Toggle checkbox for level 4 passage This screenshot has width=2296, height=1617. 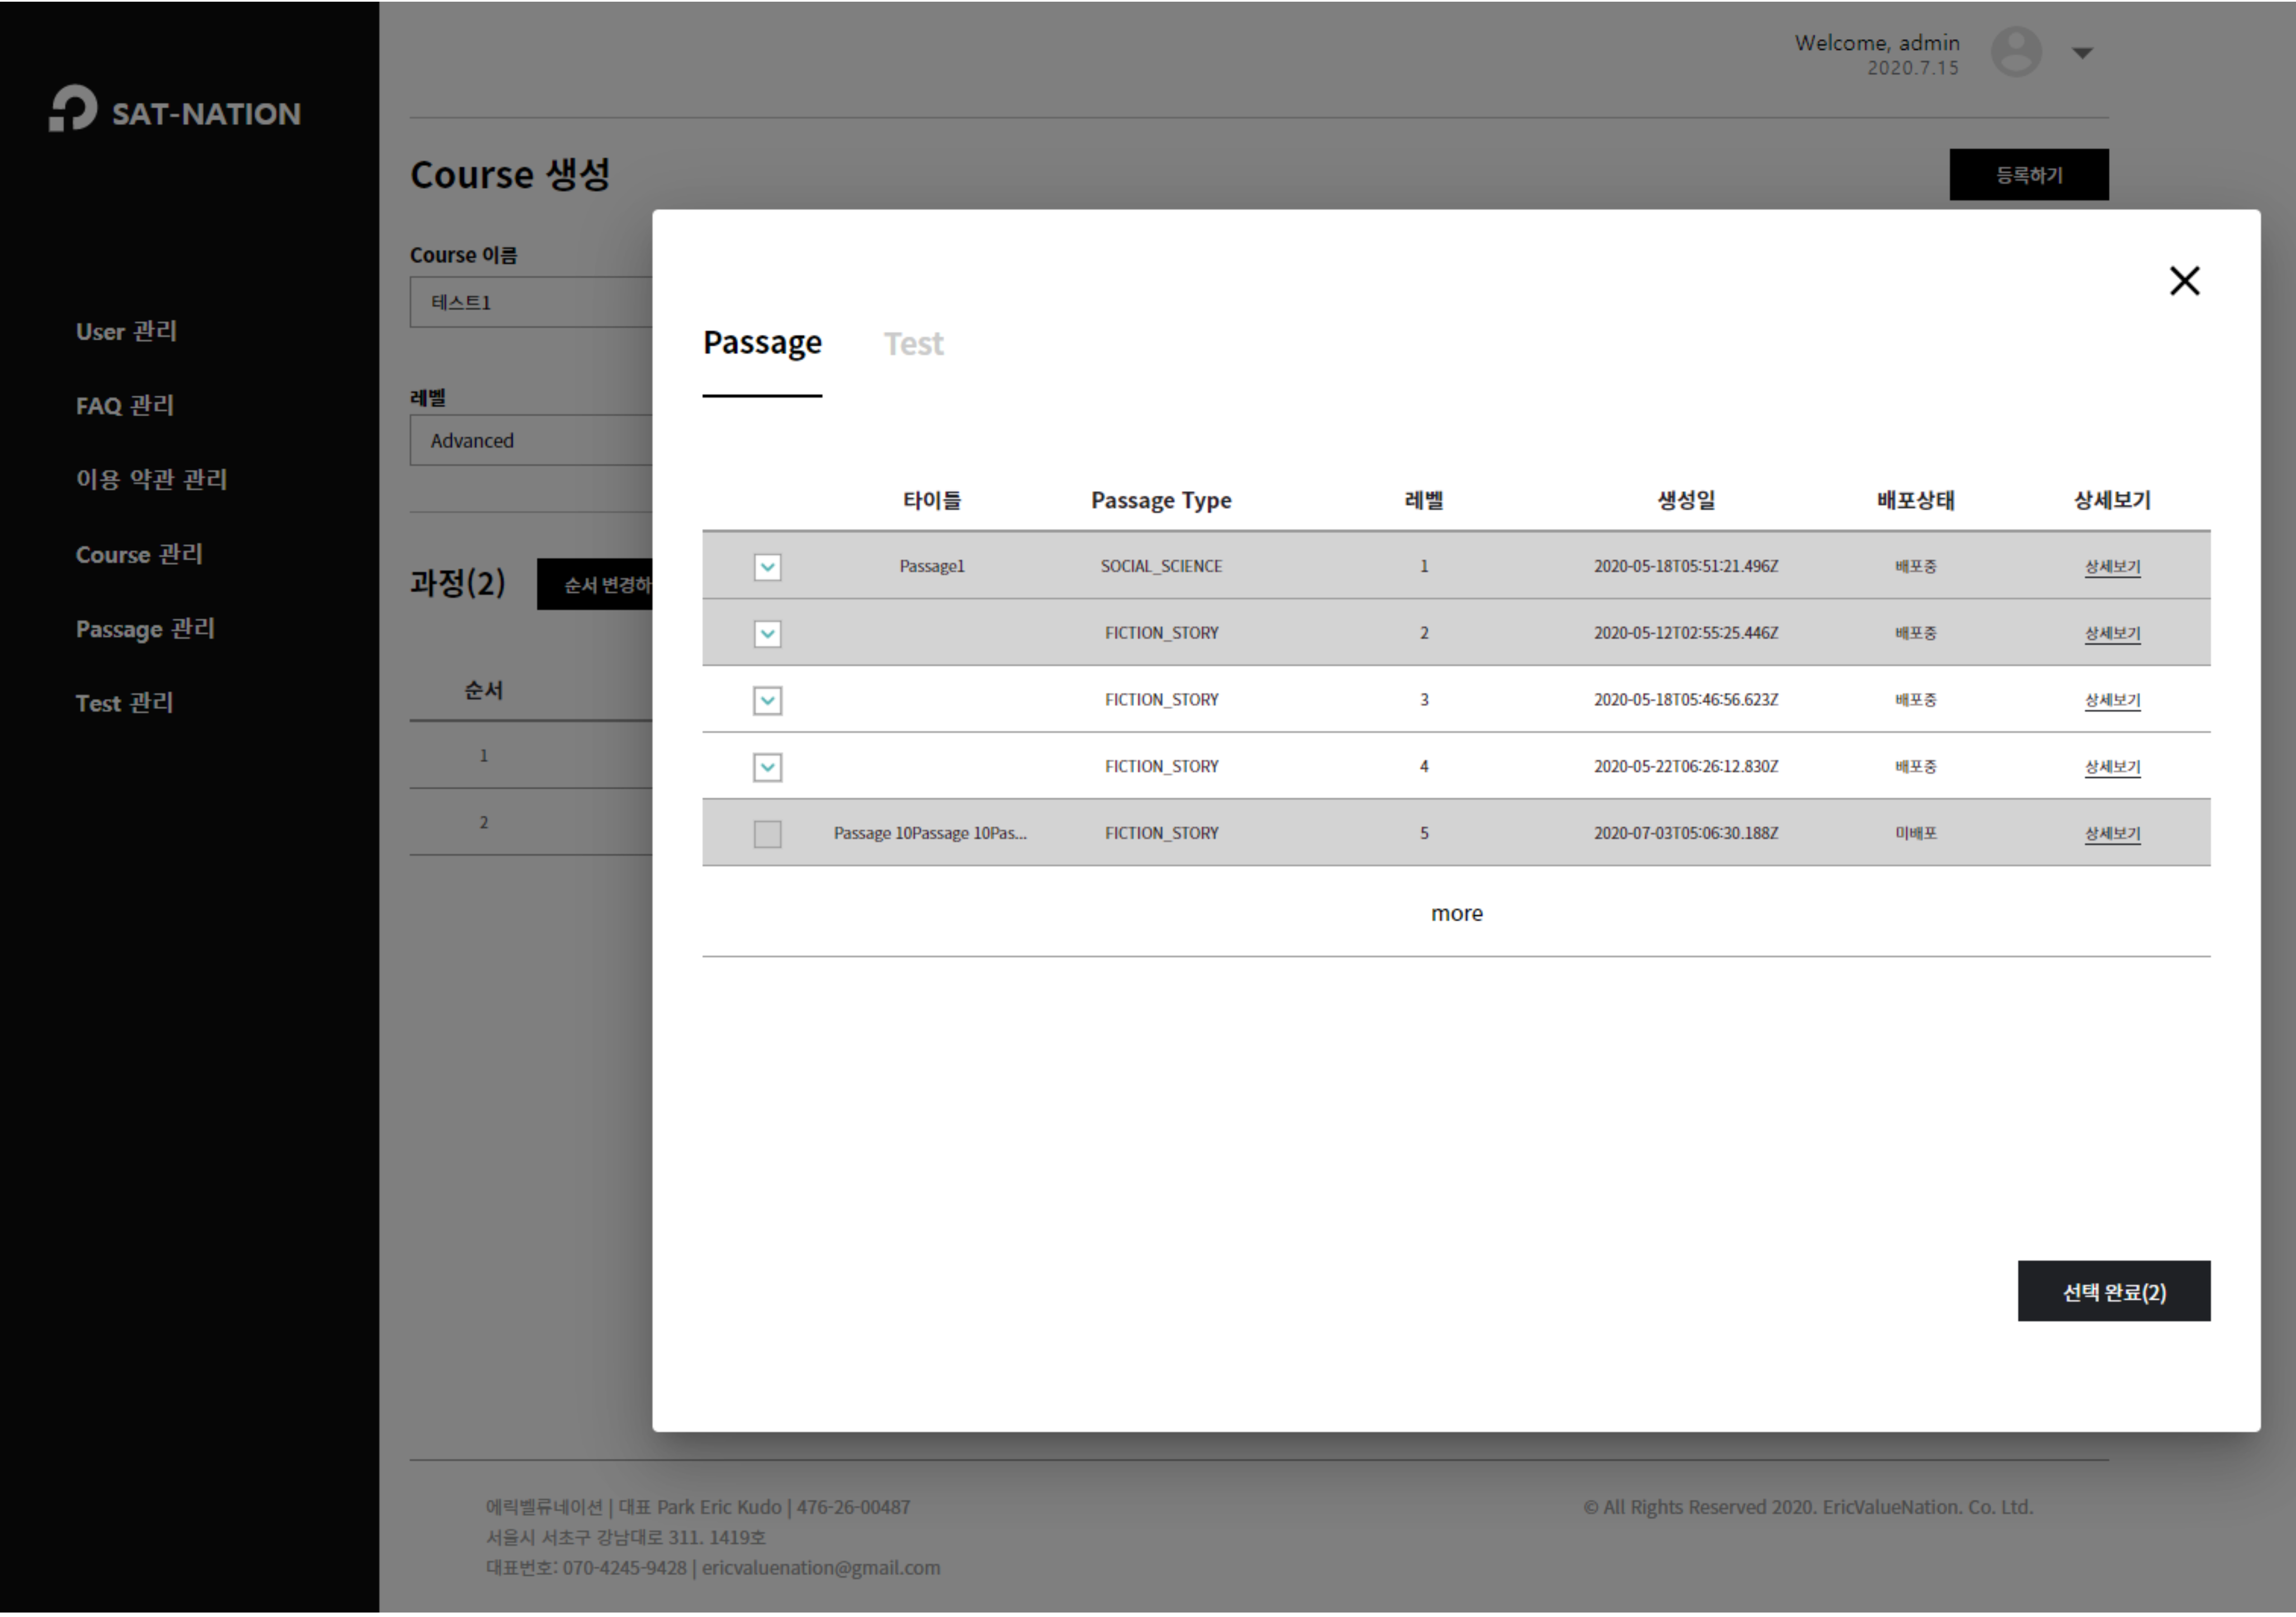coord(767,768)
